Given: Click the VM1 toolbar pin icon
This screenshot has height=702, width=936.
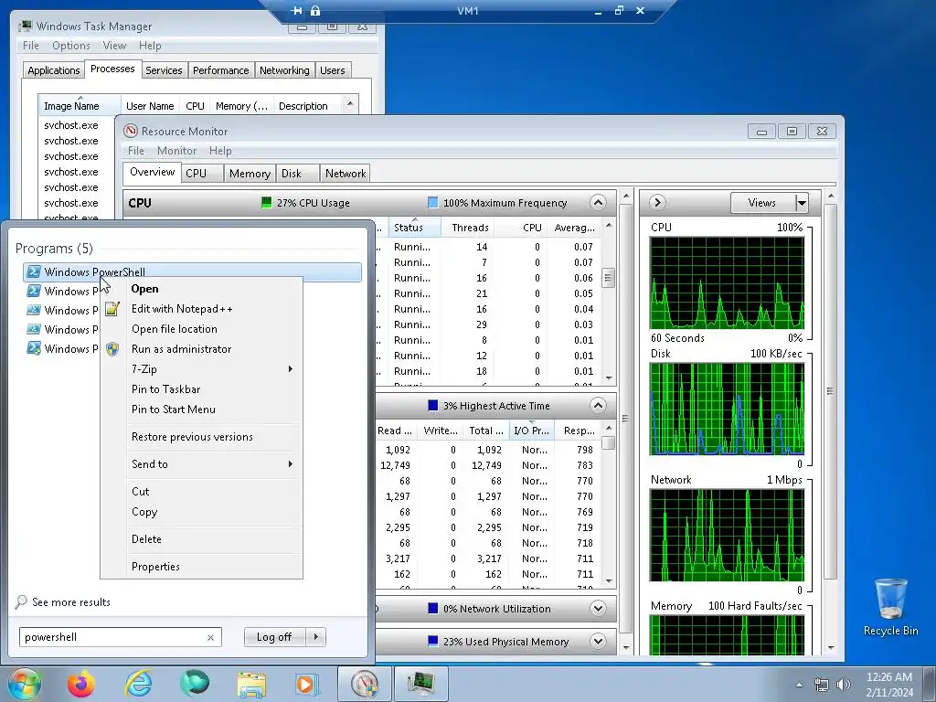Looking at the screenshot, I should pyautogui.click(x=297, y=10).
